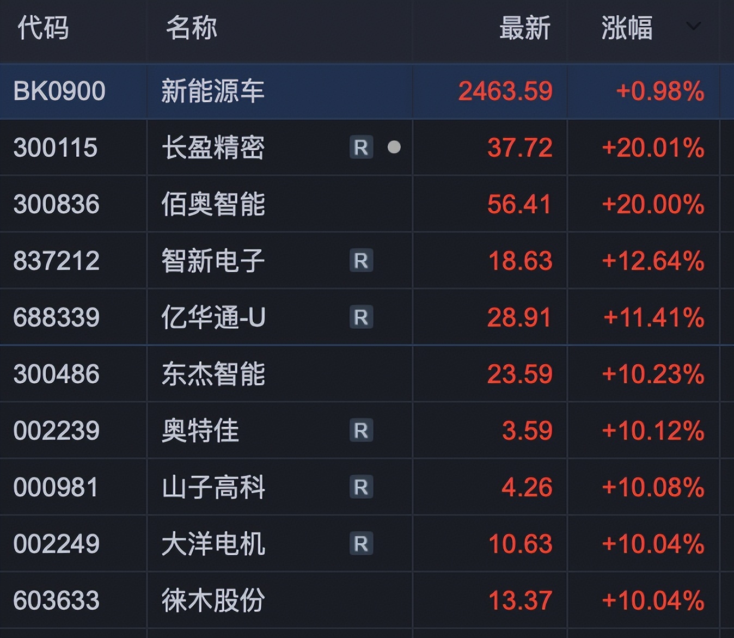Click stock code 000981
This screenshot has width=734, height=638.
click(56, 487)
